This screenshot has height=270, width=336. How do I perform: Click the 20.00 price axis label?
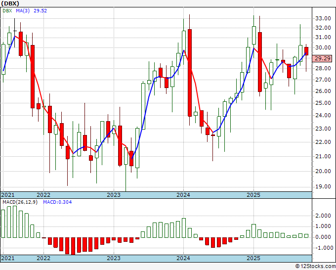pyautogui.click(x=323, y=172)
